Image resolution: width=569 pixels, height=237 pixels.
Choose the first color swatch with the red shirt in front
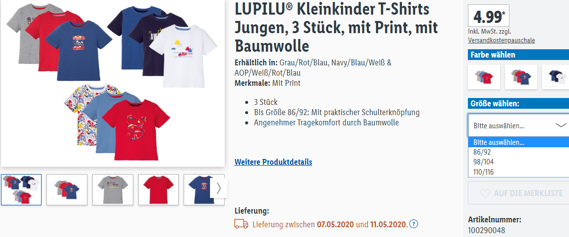[484, 77]
